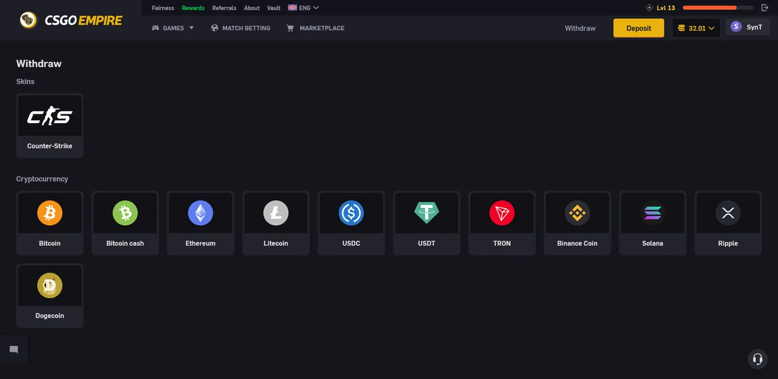Pick the Ripple X icon

pyautogui.click(x=728, y=213)
